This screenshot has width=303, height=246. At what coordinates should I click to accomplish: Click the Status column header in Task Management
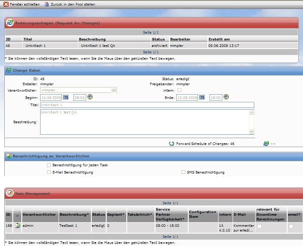click(99, 214)
